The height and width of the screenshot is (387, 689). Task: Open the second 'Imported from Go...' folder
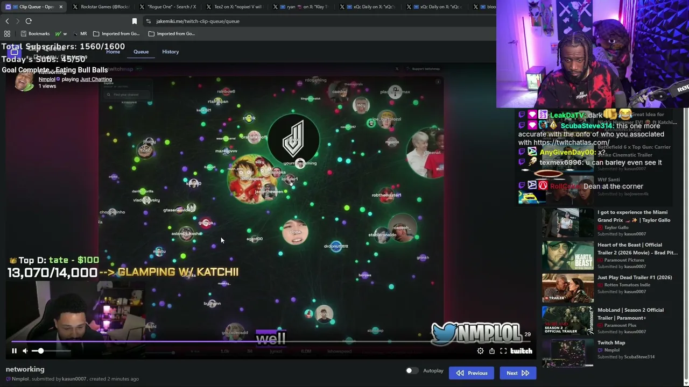(x=172, y=33)
